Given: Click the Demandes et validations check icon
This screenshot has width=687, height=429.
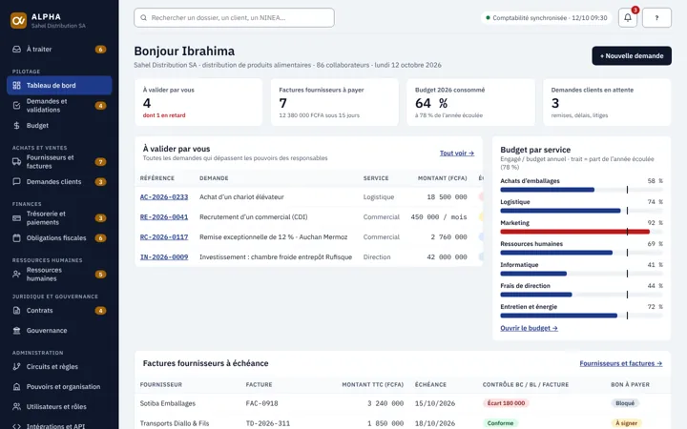Looking at the screenshot, I should pos(16,106).
